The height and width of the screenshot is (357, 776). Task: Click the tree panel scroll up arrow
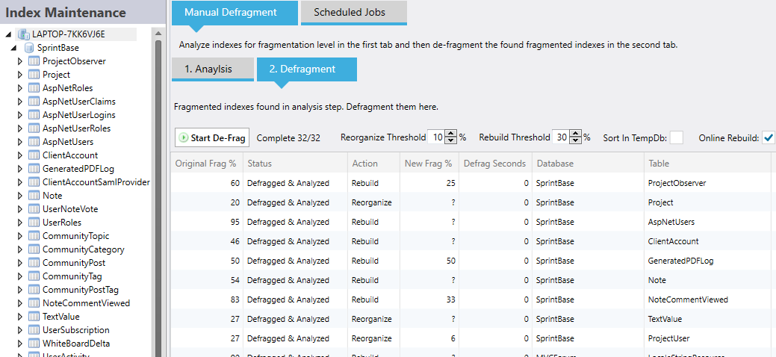point(158,34)
